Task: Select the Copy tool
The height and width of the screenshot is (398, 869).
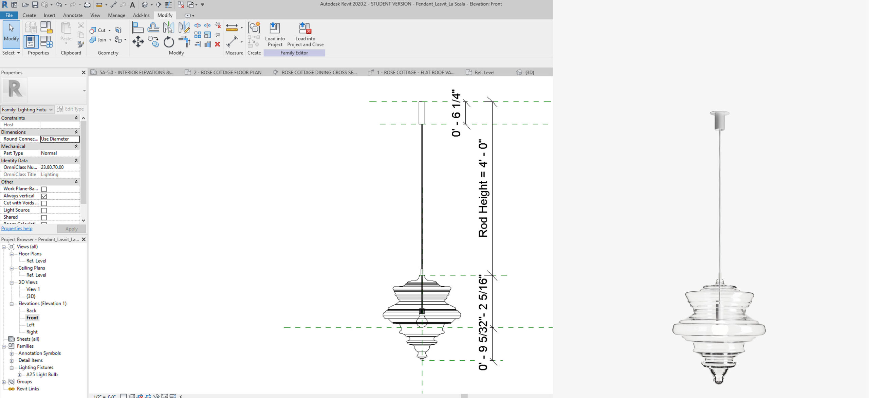Action: coord(153,42)
